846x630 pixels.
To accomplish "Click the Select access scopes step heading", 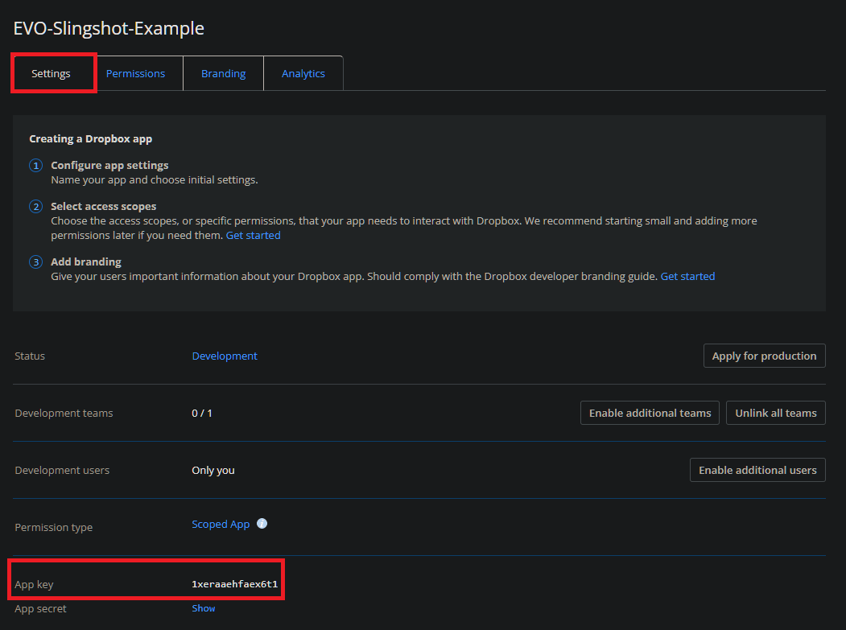I will click(104, 206).
